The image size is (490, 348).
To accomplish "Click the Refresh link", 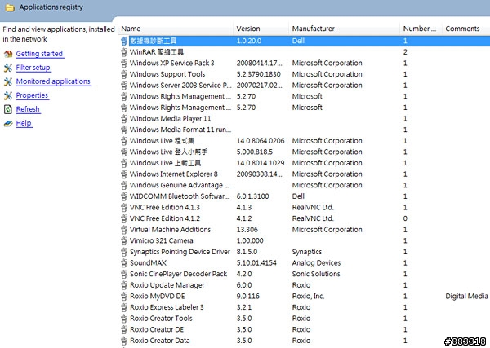I will tap(28, 109).
